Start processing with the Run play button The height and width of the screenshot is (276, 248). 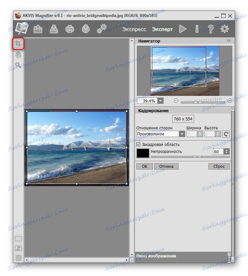[183, 29]
